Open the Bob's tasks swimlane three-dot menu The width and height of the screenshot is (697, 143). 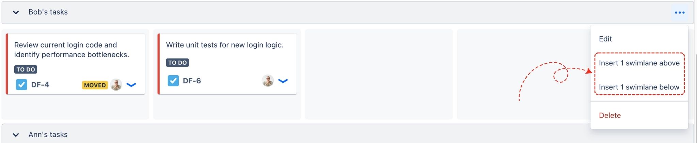pos(679,13)
